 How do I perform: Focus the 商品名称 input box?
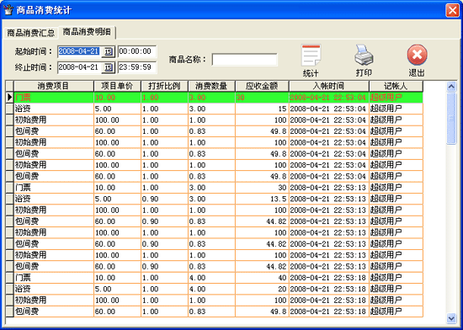click(244, 59)
